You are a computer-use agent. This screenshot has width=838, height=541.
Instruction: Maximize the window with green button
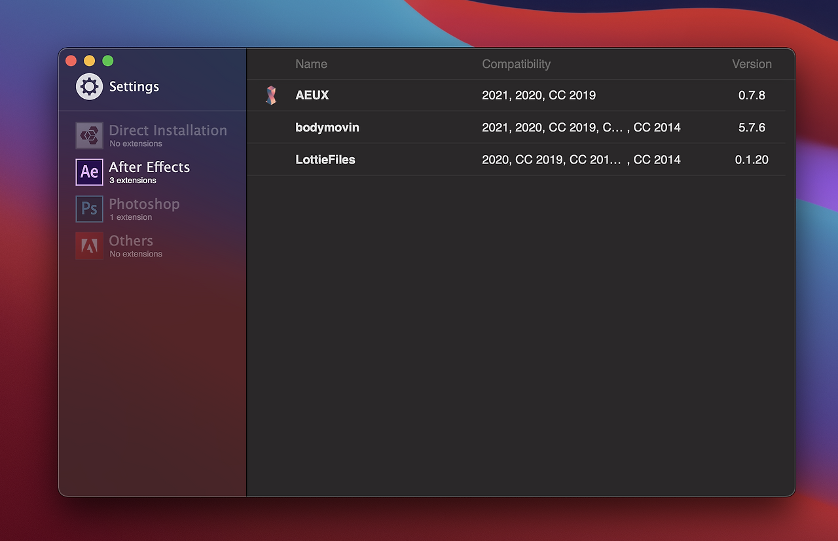click(108, 61)
